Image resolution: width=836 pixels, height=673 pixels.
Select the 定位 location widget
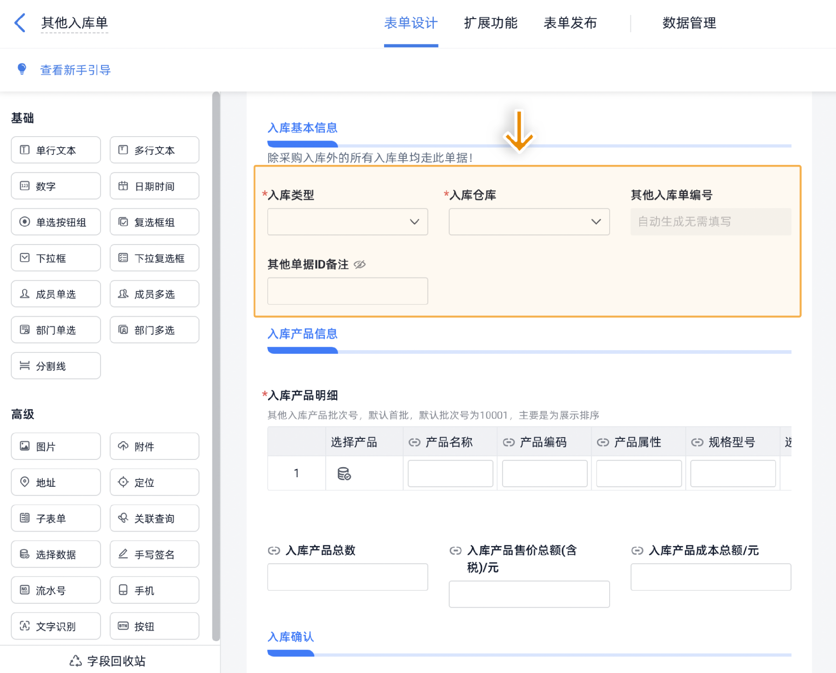pyautogui.click(x=154, y=482)
